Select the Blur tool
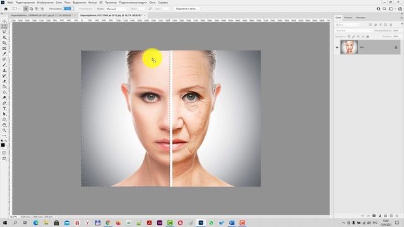 coord(4,92)
